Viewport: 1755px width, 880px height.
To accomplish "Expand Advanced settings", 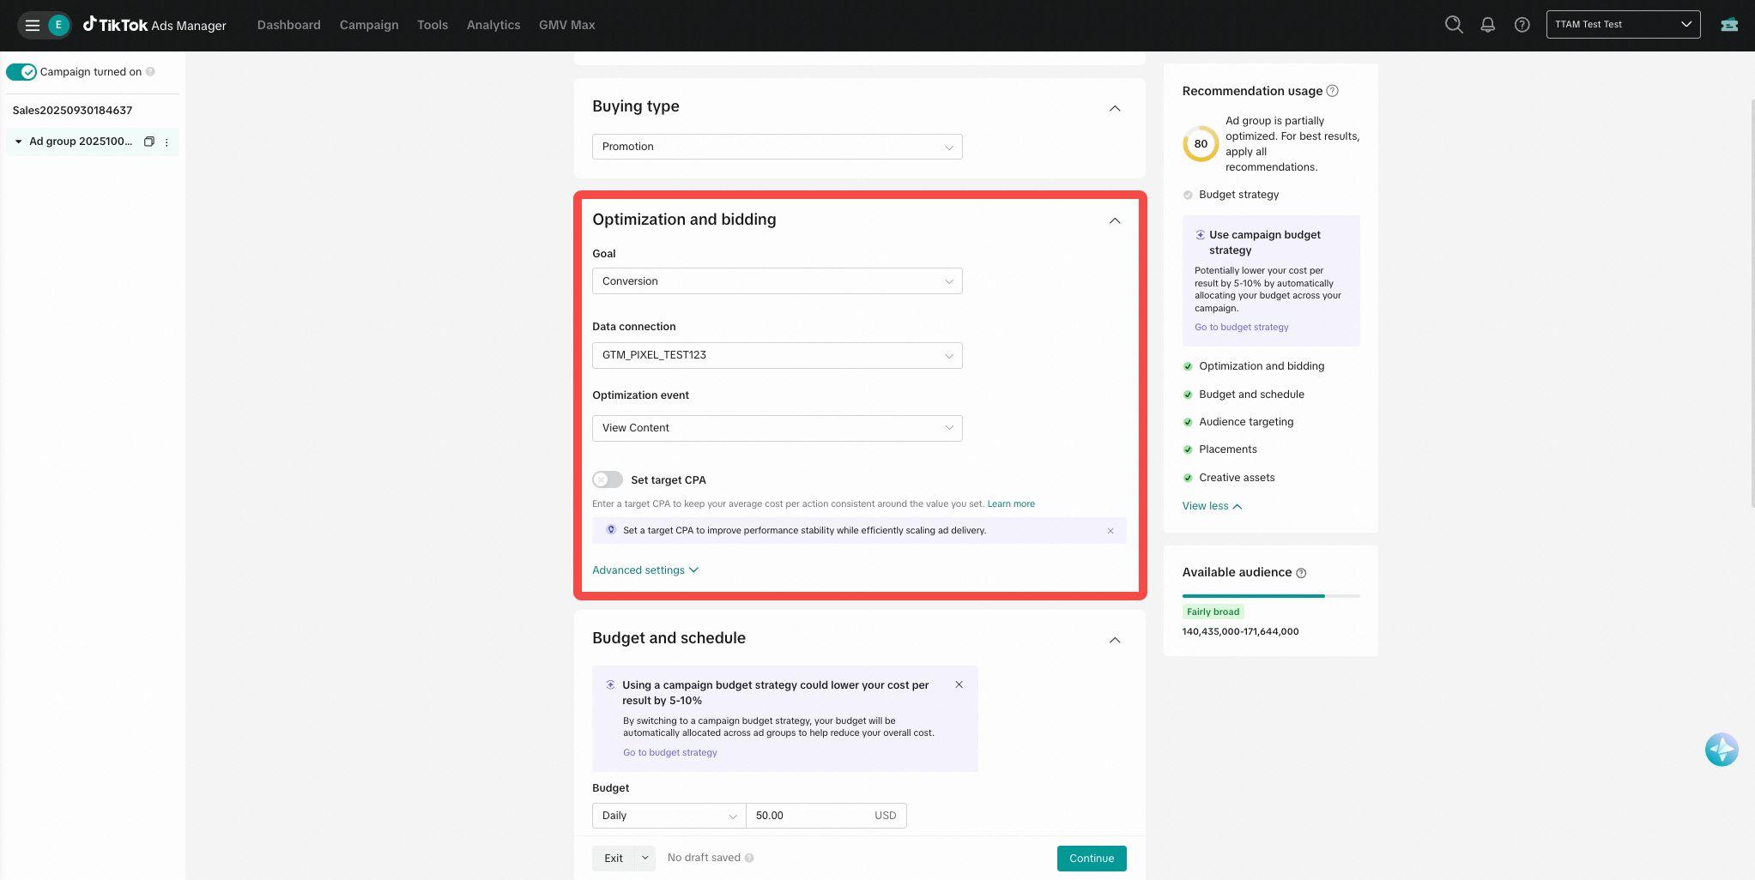I will tap(645, 570).
